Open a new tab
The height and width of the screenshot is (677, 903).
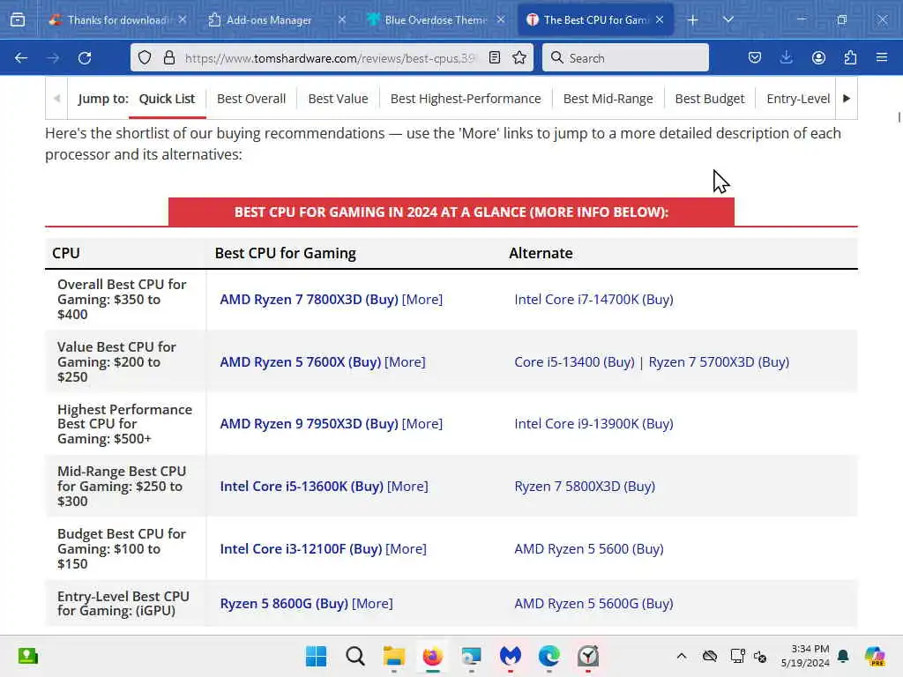pyautogui.click(x=693, y=20)
